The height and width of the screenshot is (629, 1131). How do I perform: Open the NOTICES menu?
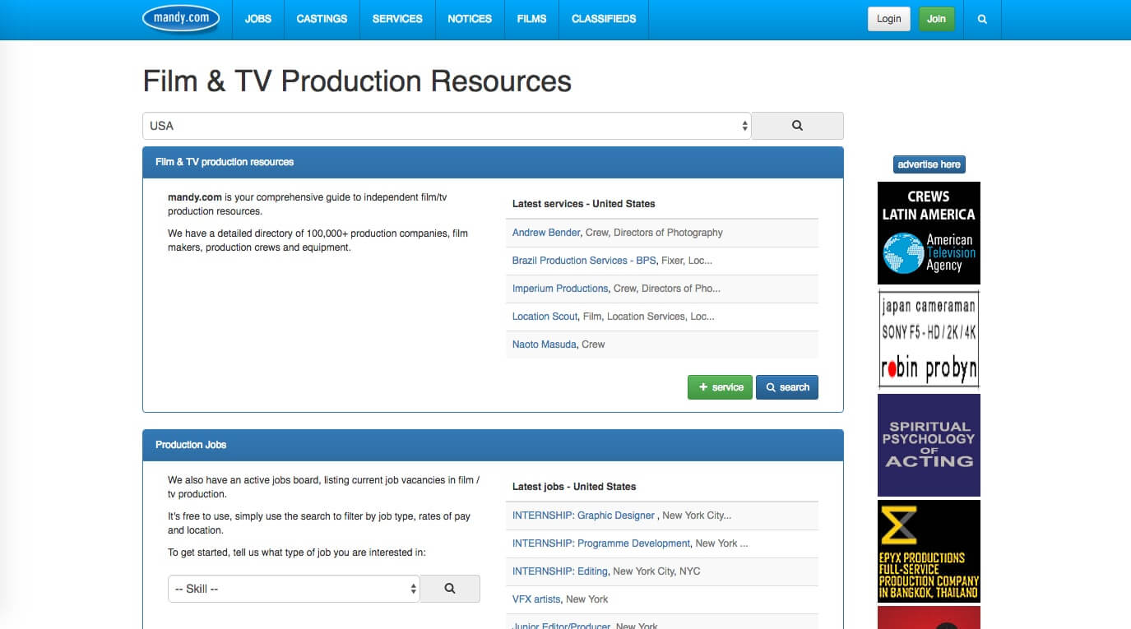pos(470,19)
